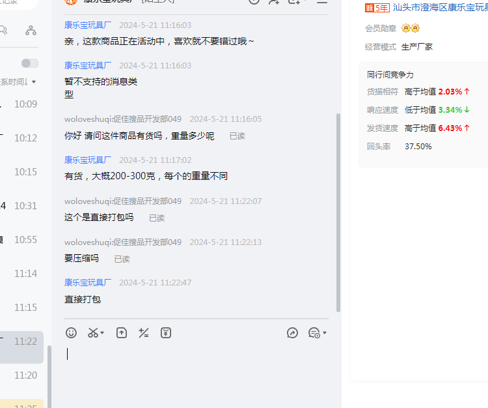Click sender name 康乐宝玩具厂 at 11:17:02
This screenshot has height=408, width=488.
[88, 160]
